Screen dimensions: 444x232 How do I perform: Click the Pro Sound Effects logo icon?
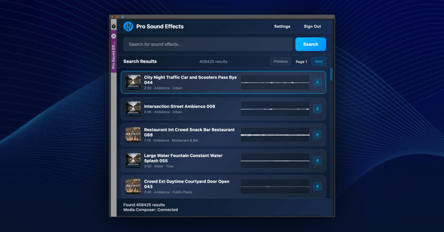pos(128,26)
